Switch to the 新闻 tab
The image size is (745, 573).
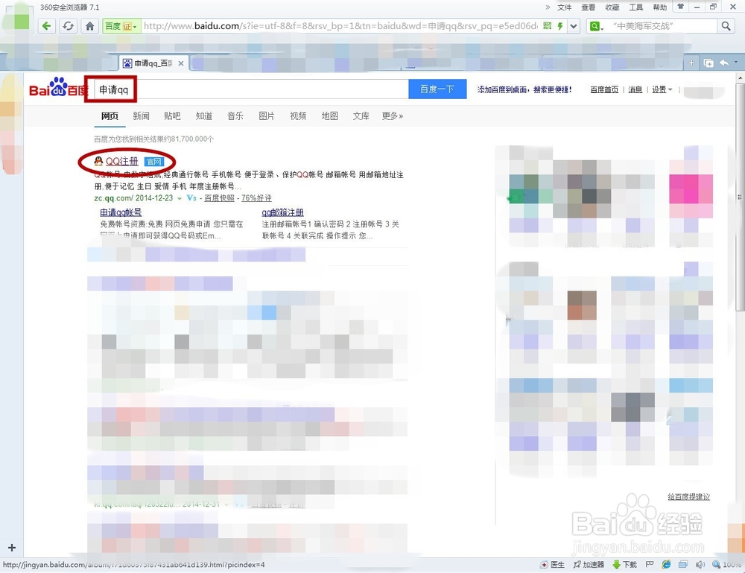pos(141,116)
